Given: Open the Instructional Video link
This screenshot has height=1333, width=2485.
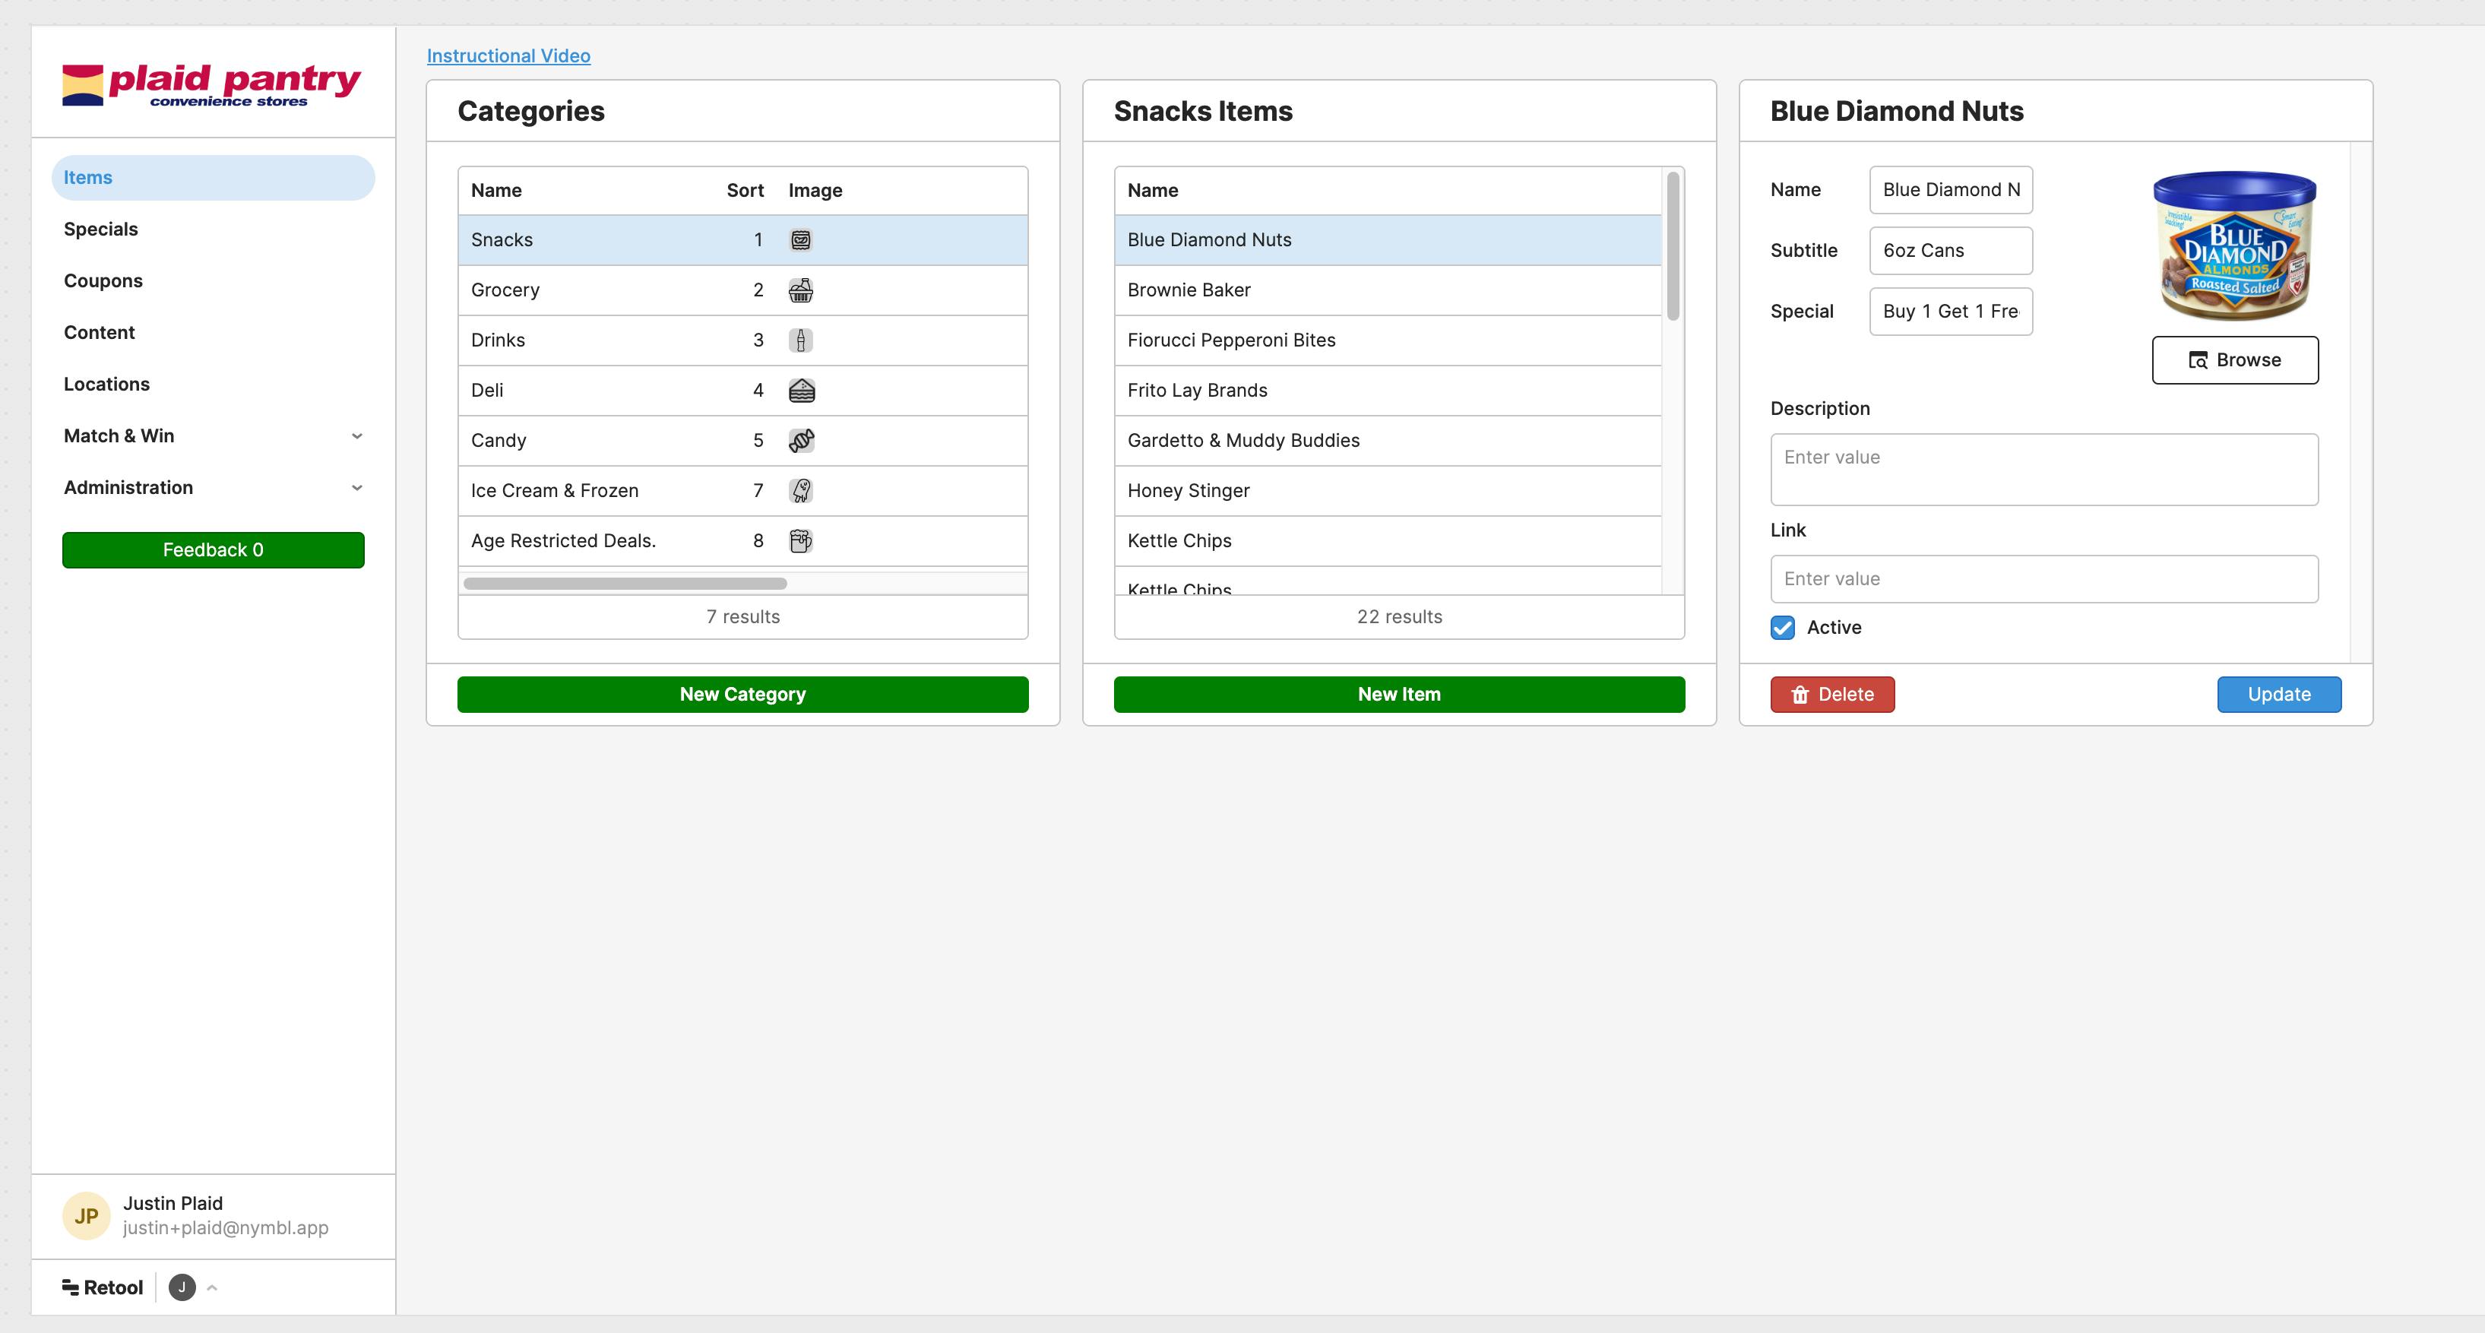Looking at the screenshot, I should pyautogui.click(x=508, y=56).
